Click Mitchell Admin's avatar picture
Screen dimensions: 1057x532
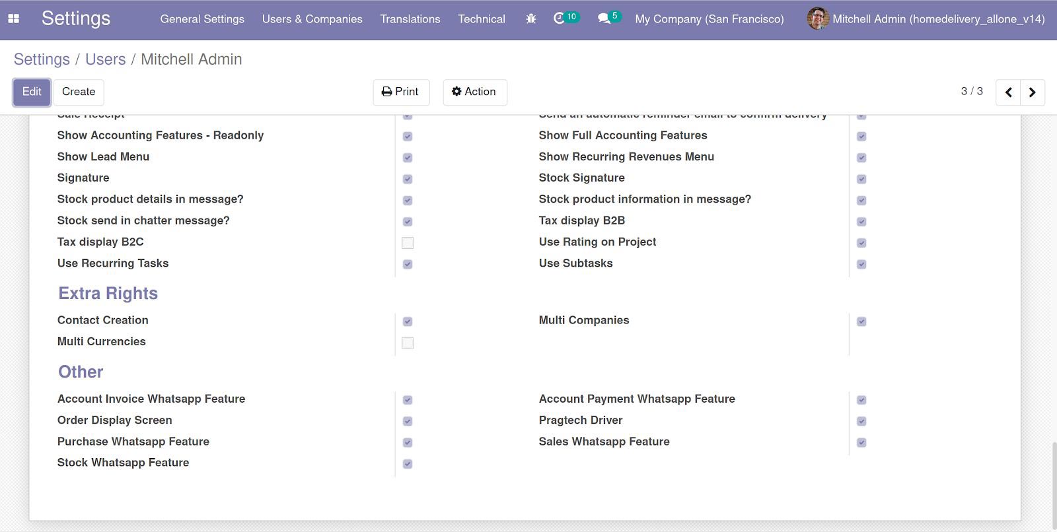(817, 19)
